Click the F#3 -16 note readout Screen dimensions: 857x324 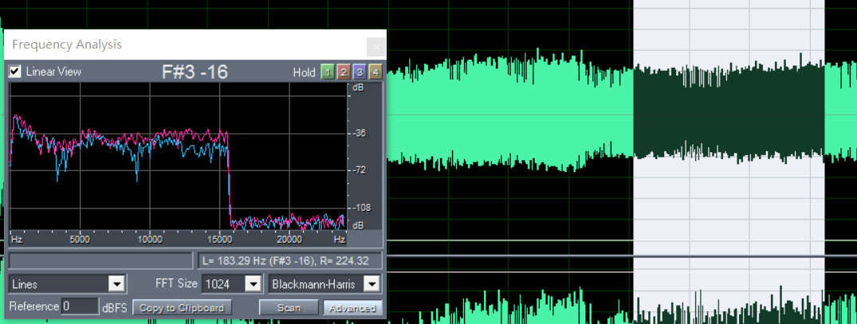pos(195,72)
